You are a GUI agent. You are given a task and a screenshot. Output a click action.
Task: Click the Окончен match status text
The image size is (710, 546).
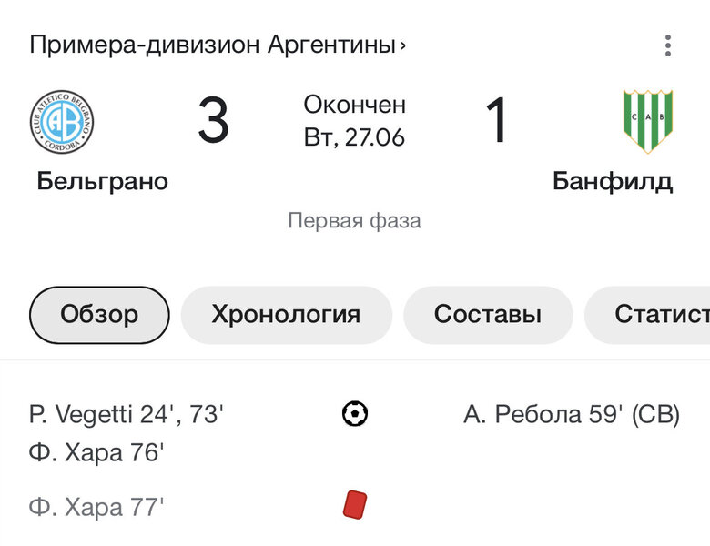(355, 105)
